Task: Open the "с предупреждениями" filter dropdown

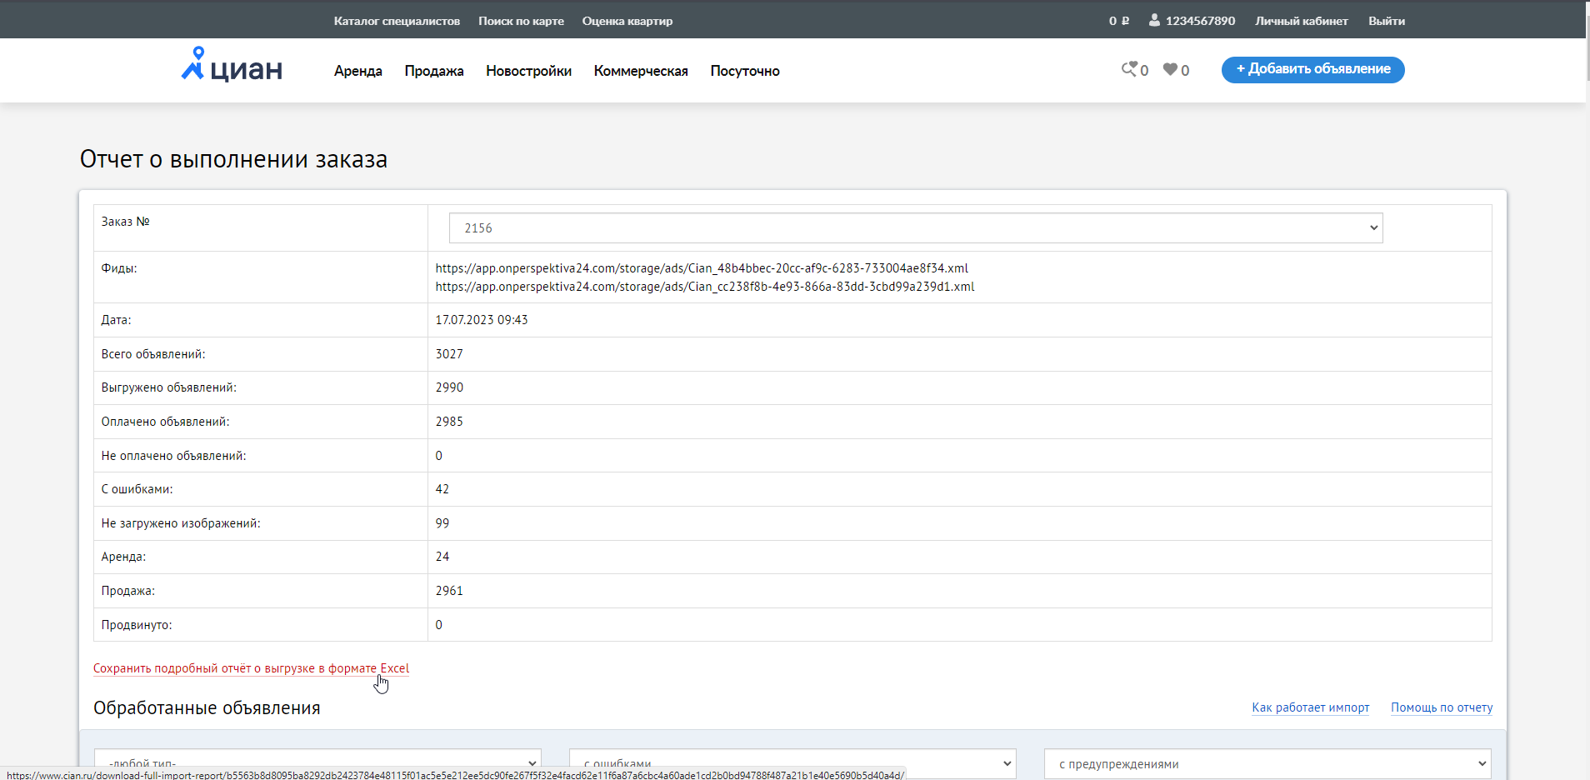Action: tap(1267, 763)
